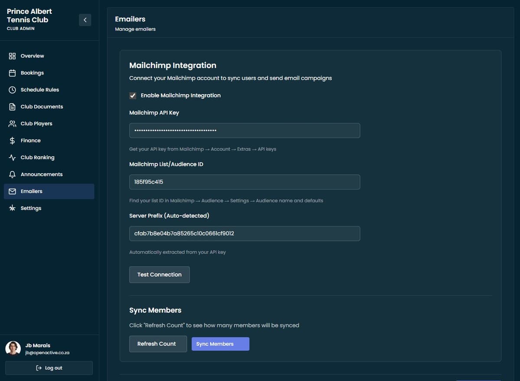This screenshot has height=381, width=520.
Task: Select the Bookings calendar icon
Action: (x=13, y=73)
